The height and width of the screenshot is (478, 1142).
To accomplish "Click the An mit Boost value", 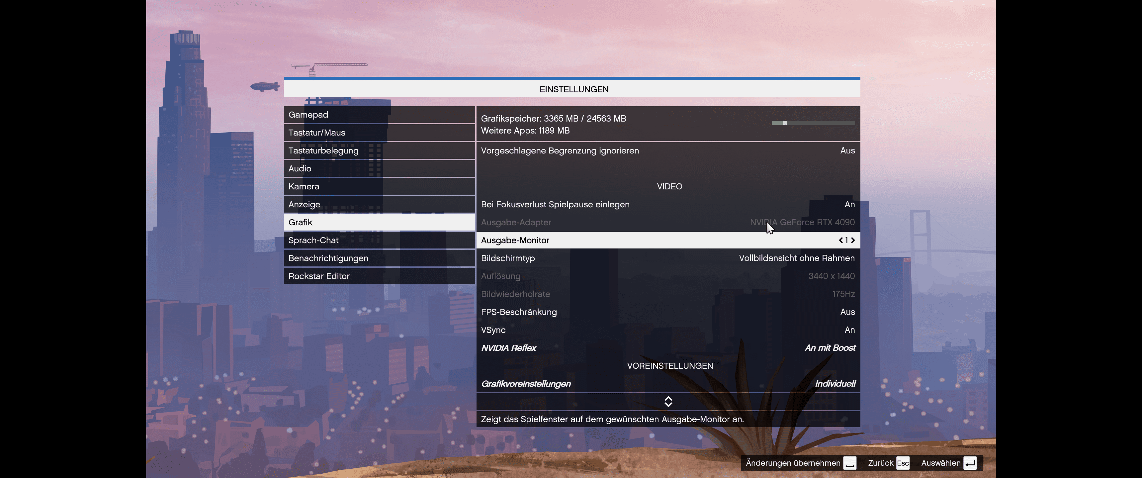I will pyautogui.click(x=830, y=348).
